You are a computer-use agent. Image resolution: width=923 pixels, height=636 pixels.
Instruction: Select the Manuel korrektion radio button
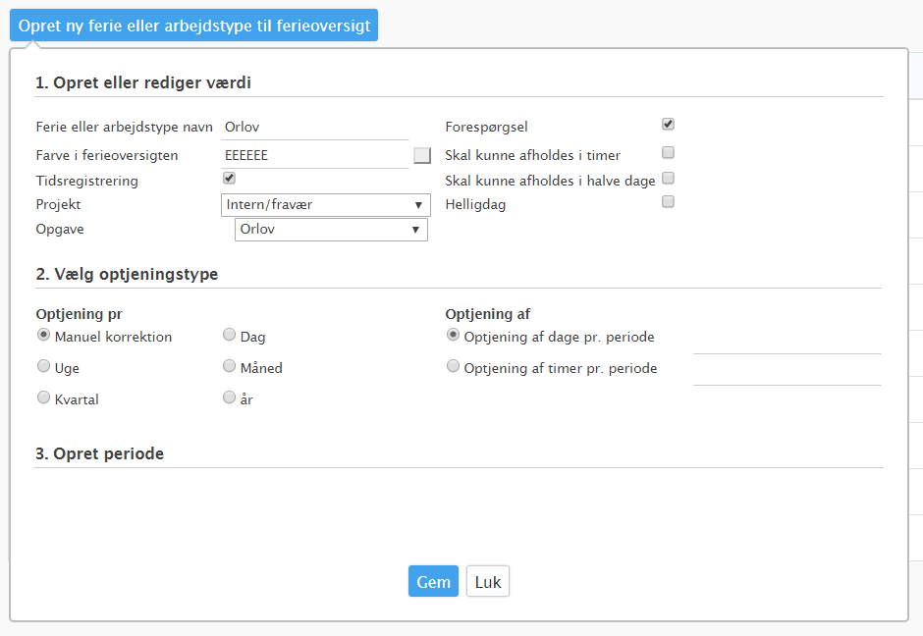[x=43, y=335]
